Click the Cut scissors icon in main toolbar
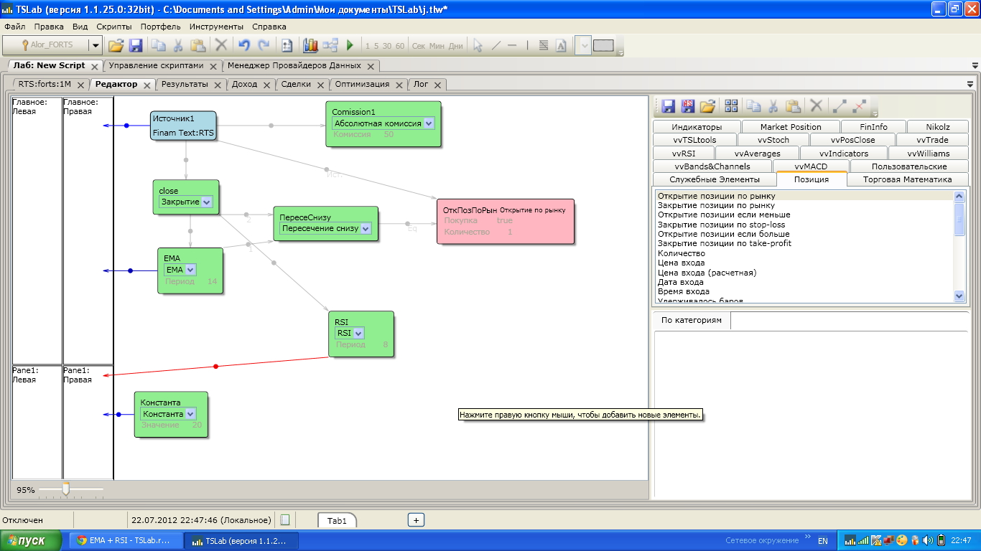 178,45
